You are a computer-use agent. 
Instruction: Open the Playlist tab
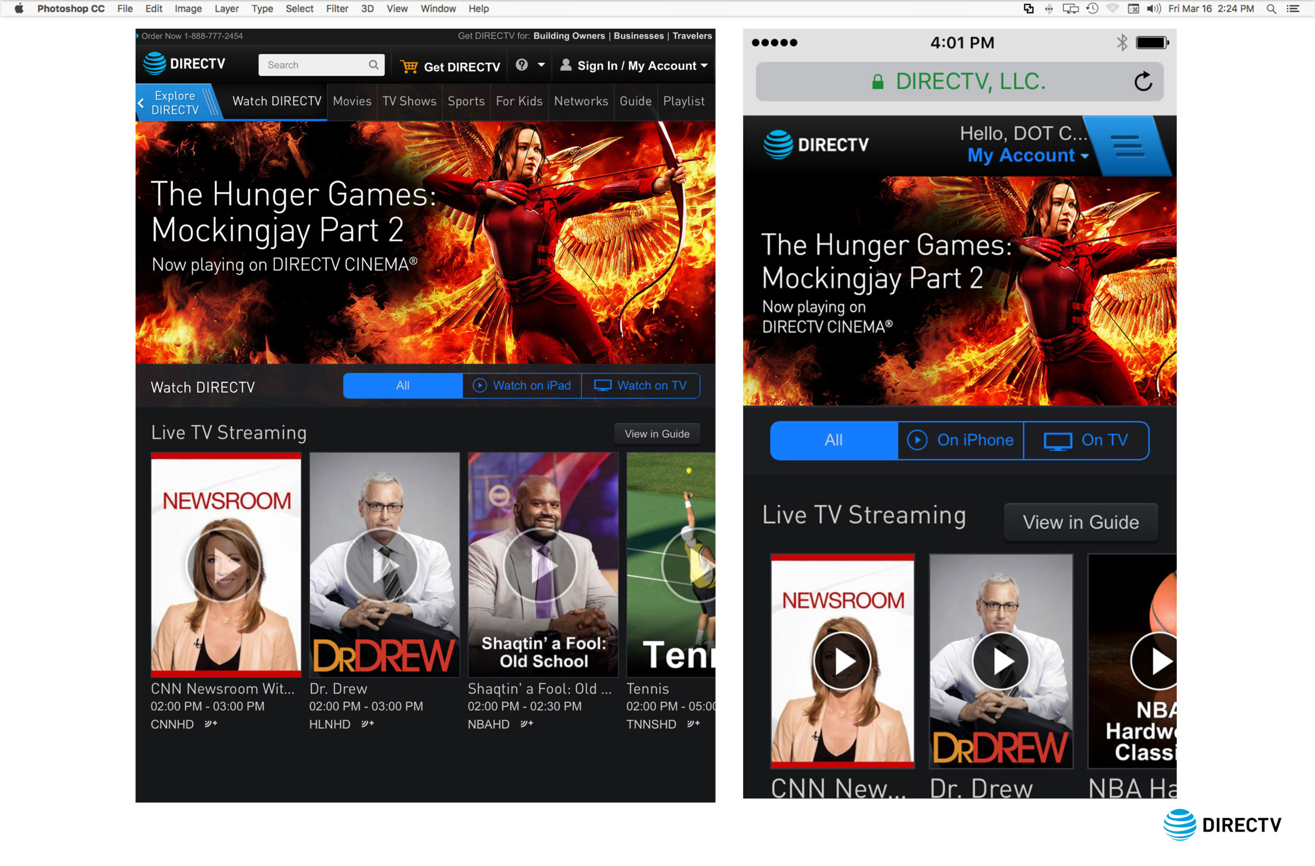[684, 101]
